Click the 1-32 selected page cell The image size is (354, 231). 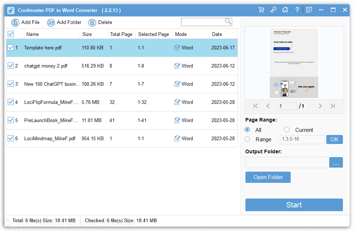coord(142,102)
